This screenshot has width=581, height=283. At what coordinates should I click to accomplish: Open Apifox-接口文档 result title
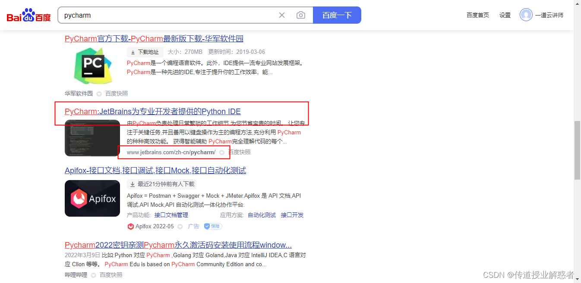click(x=155, y=171)
